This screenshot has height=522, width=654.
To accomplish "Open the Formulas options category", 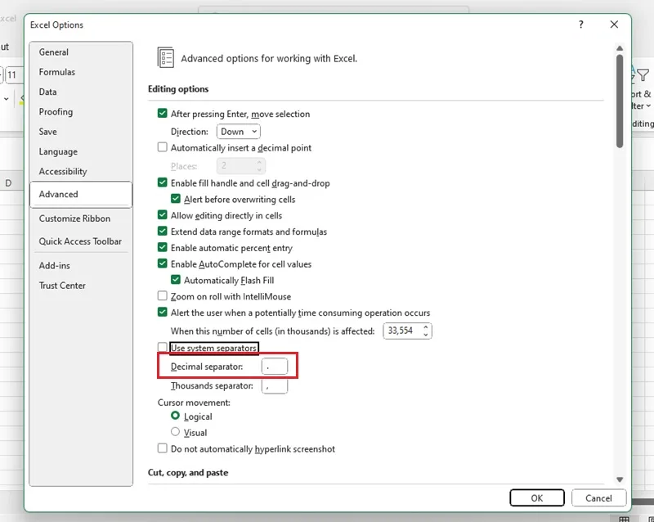I will [x=56, y=72].
